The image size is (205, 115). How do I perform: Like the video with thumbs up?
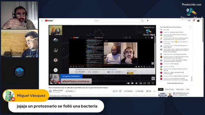115,91
